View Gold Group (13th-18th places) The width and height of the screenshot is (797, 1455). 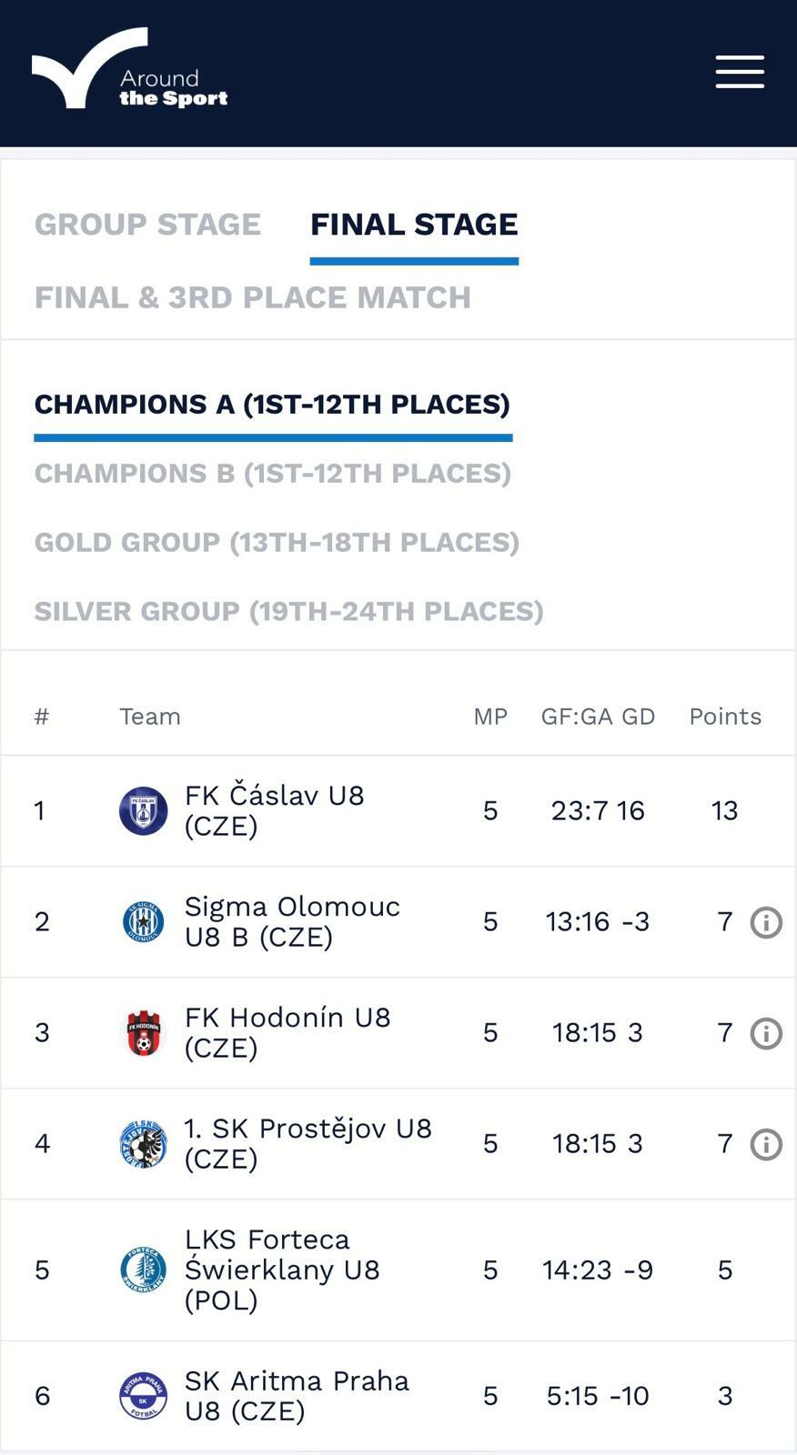click(277, 543)
